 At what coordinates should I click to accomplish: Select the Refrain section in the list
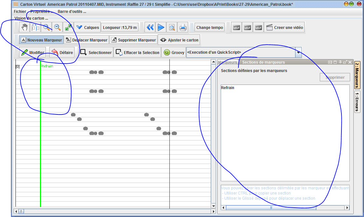[x=228, y=88]
